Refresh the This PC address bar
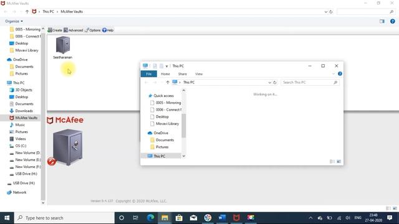This screenshot has width=399, height=224. pos(274,82)
